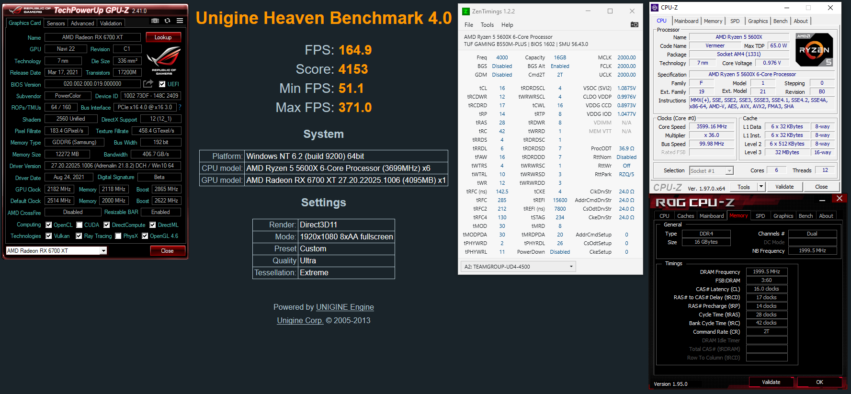The image size is (851, 394).
Task: Switch to the Mainboard tab in CPU-Z
Action: point(686,21)
